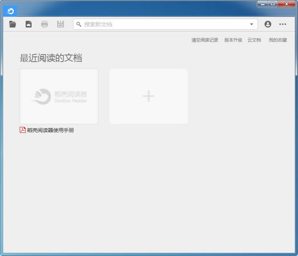
Task: Click the red PDF icon below thumbnail
Action: [23, 130]
